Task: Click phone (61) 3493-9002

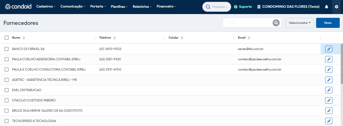Action: (110, 49)
